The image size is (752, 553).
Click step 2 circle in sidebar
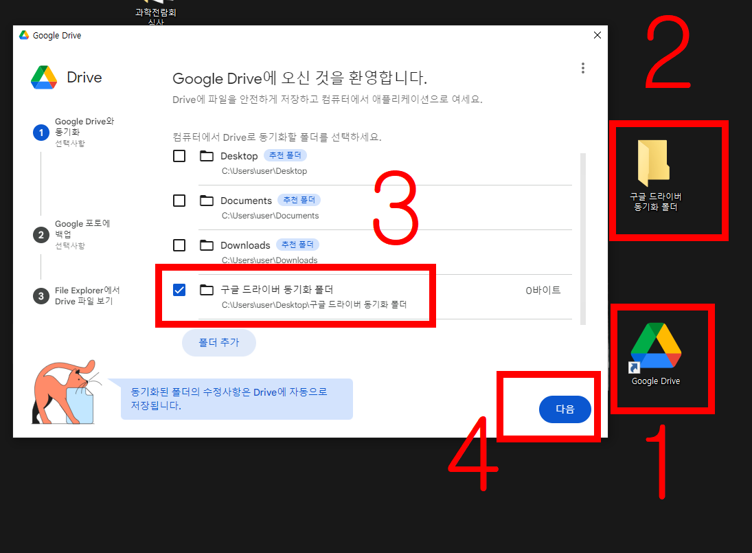point(41,235)
